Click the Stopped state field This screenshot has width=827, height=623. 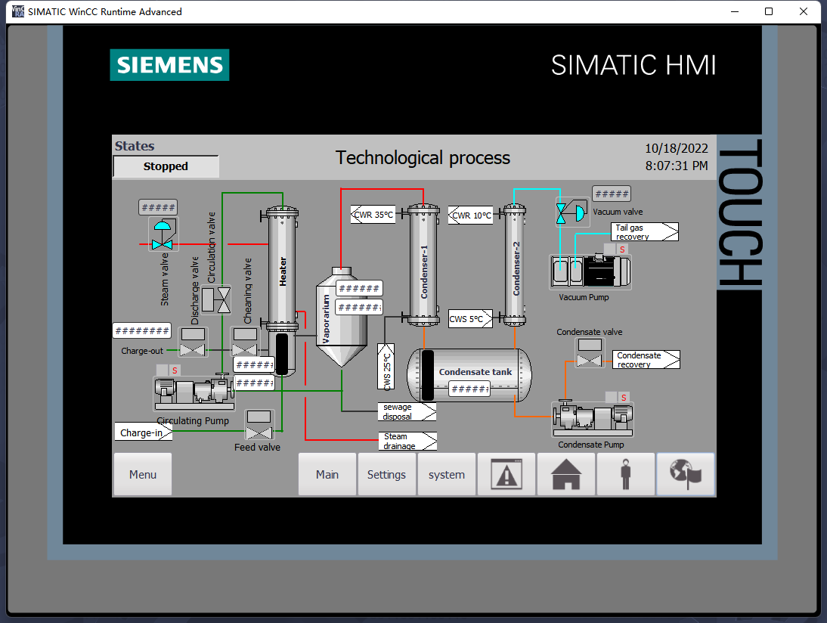pyautogui.click(x=166, y=166)
